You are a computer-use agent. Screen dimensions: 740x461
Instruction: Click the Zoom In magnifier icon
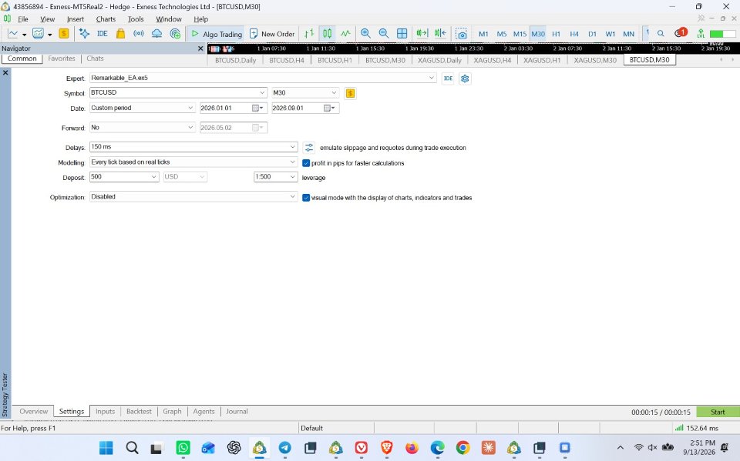[365, 33]
